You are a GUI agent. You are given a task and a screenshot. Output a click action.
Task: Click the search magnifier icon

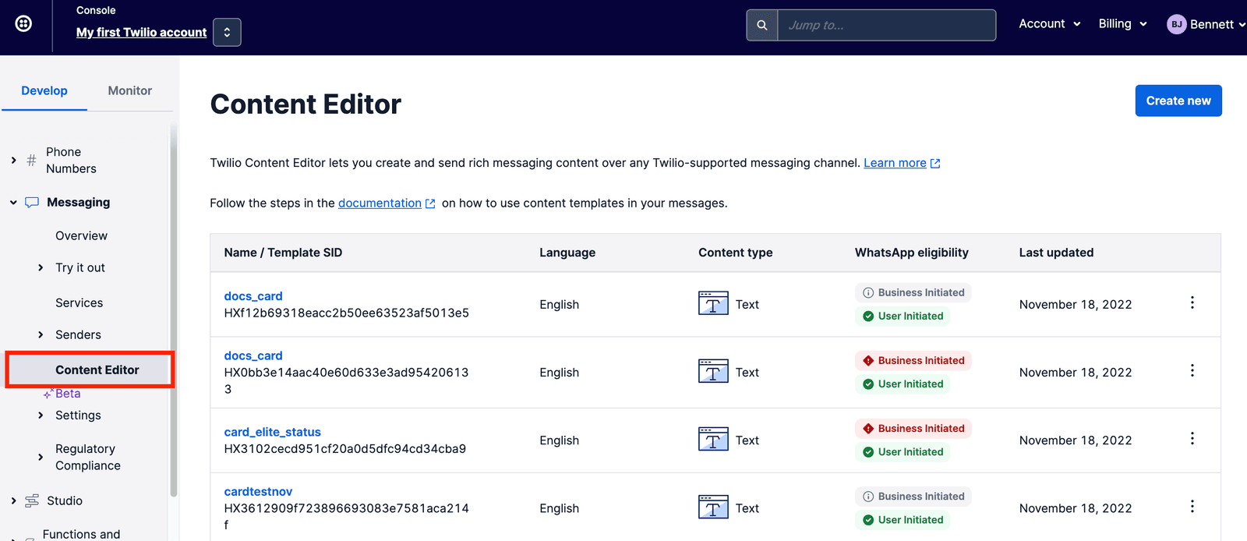pos(761,25)
